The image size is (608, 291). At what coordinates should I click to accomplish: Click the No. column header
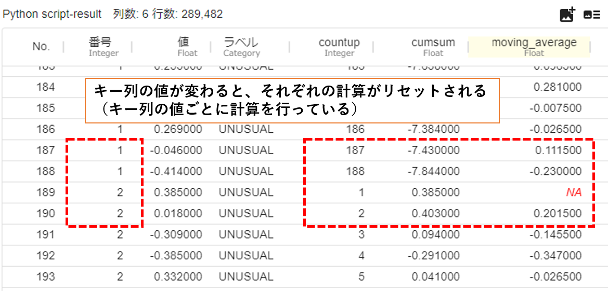pyautogui.click(x=41, y=47)
